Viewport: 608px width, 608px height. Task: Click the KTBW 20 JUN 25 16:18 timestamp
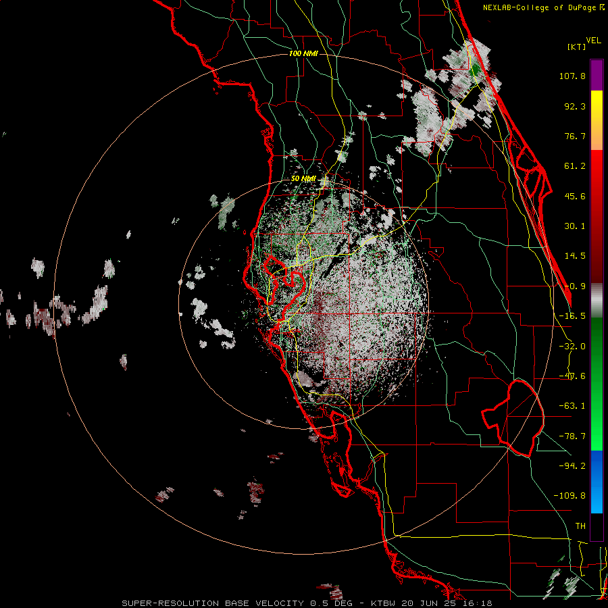[x=432, y=603]
